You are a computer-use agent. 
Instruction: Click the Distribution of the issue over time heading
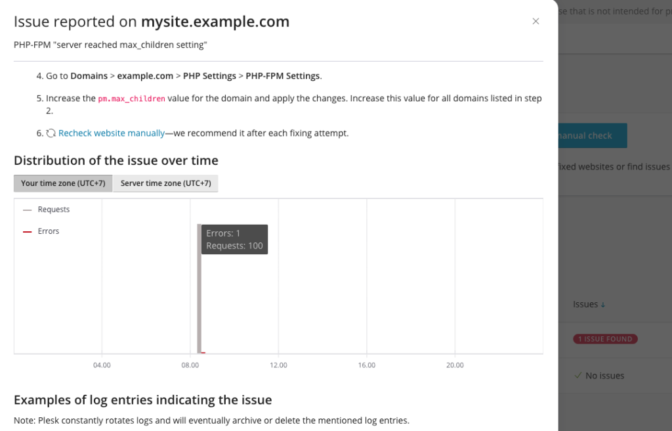116,160
